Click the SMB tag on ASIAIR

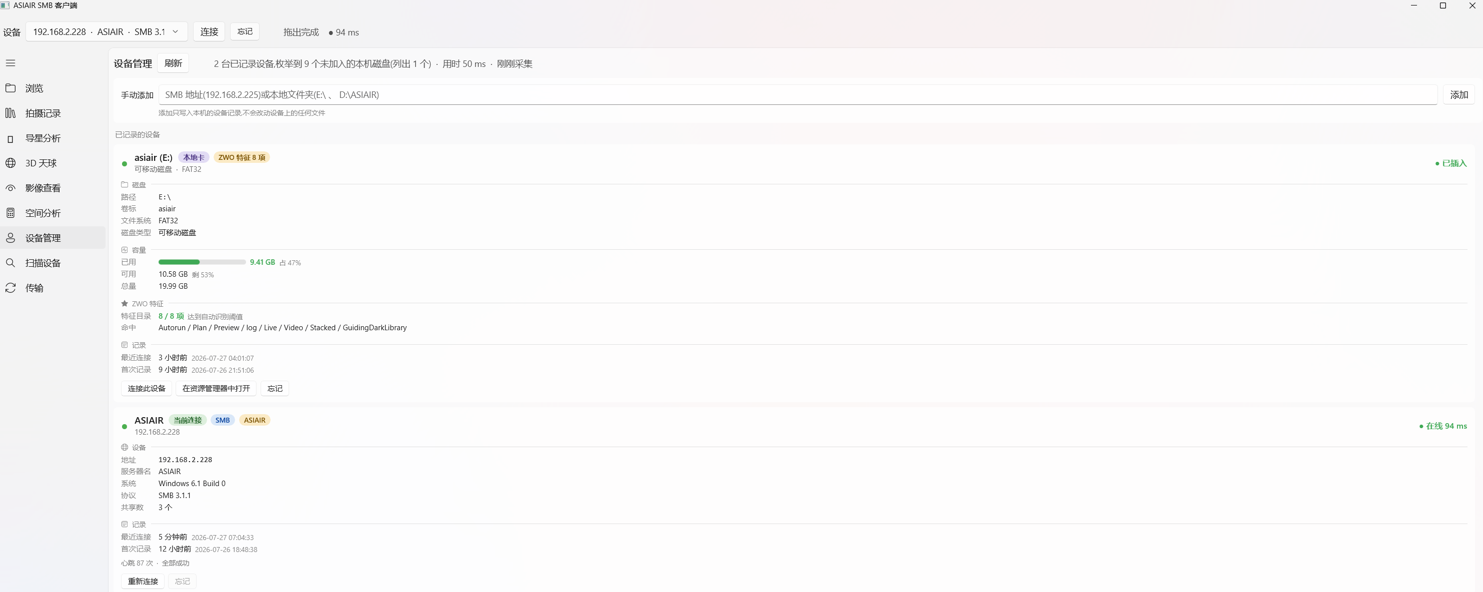click(222, 420)
